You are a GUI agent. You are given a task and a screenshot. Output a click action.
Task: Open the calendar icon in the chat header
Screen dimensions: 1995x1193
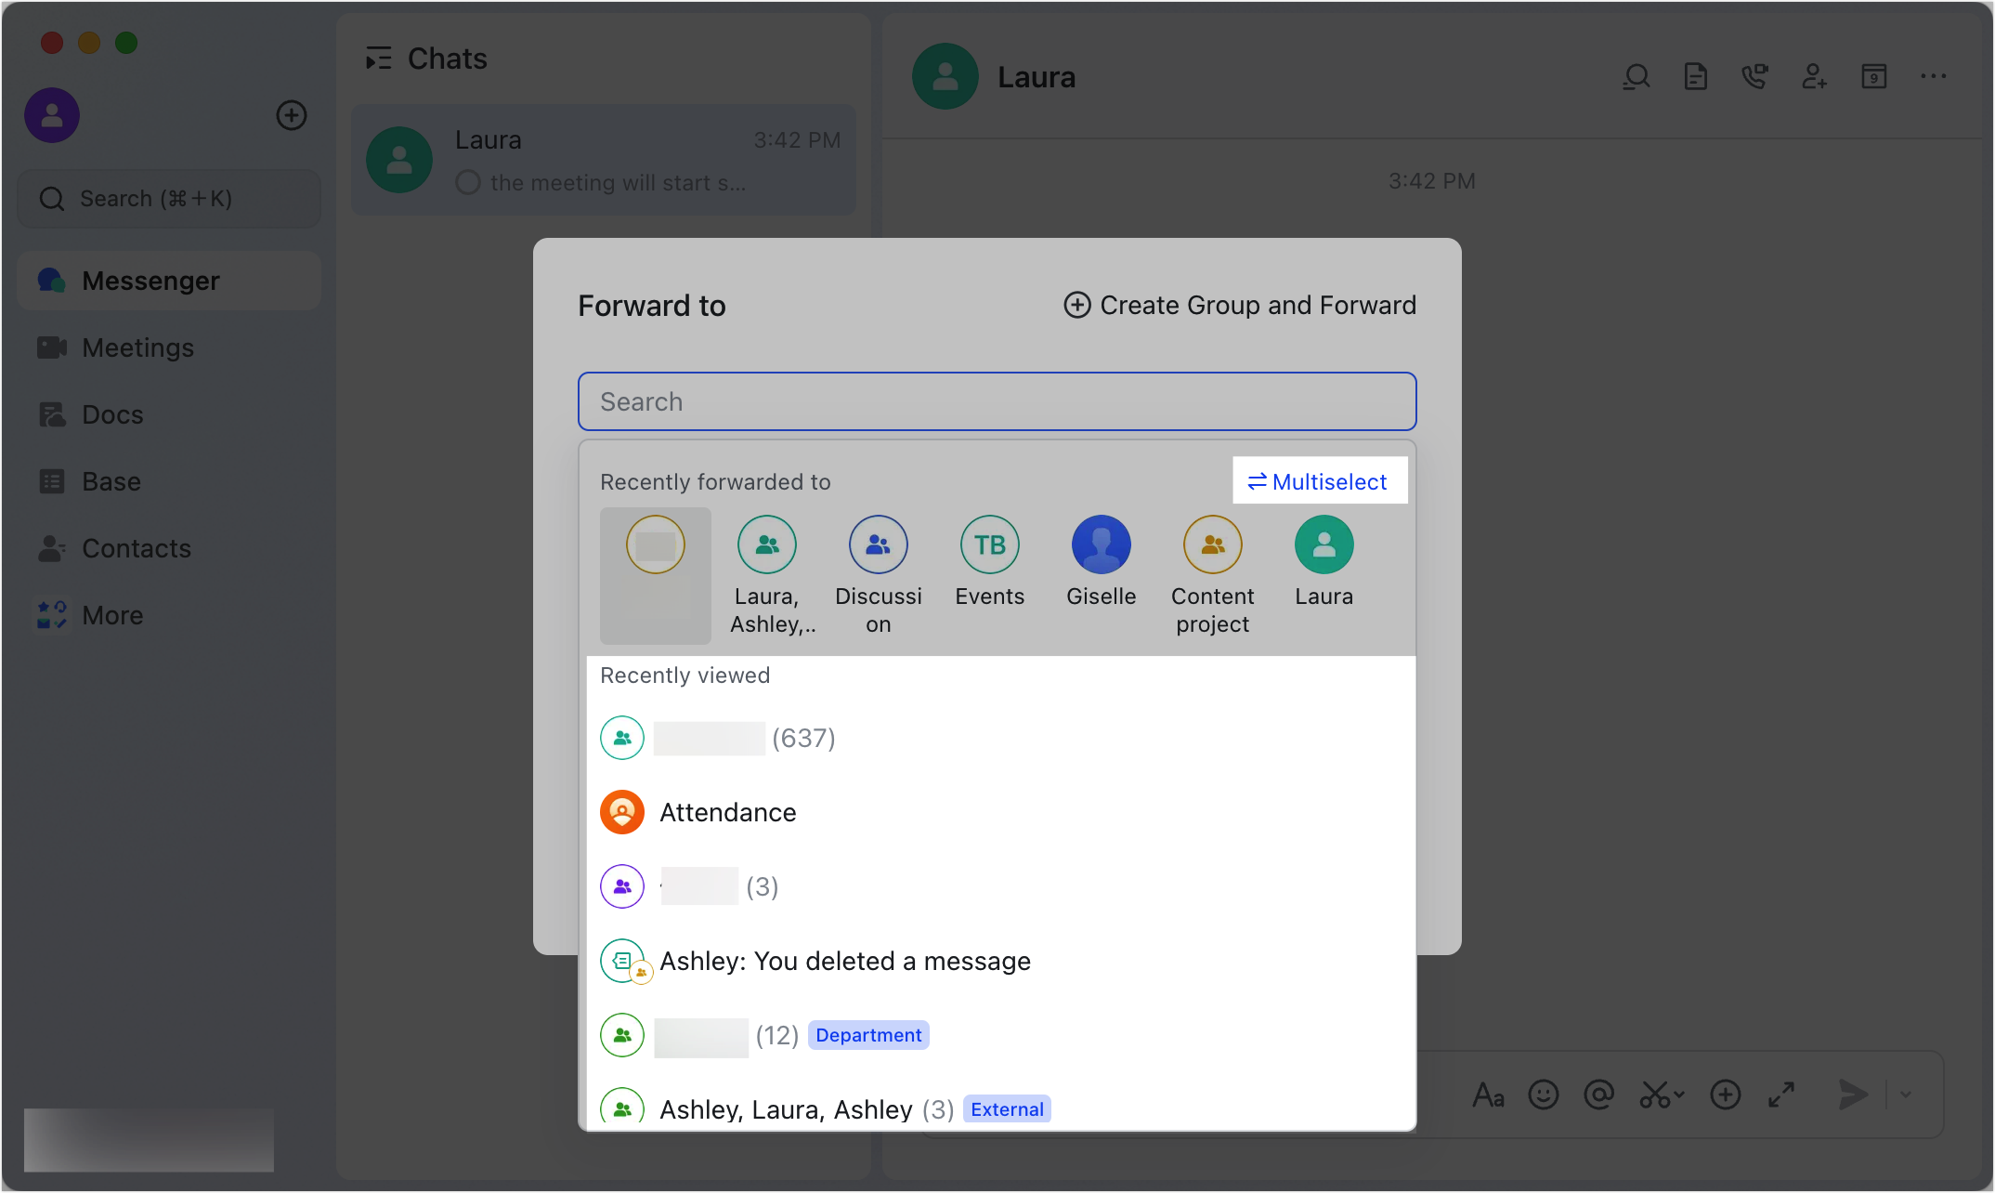pos(1875,77)
